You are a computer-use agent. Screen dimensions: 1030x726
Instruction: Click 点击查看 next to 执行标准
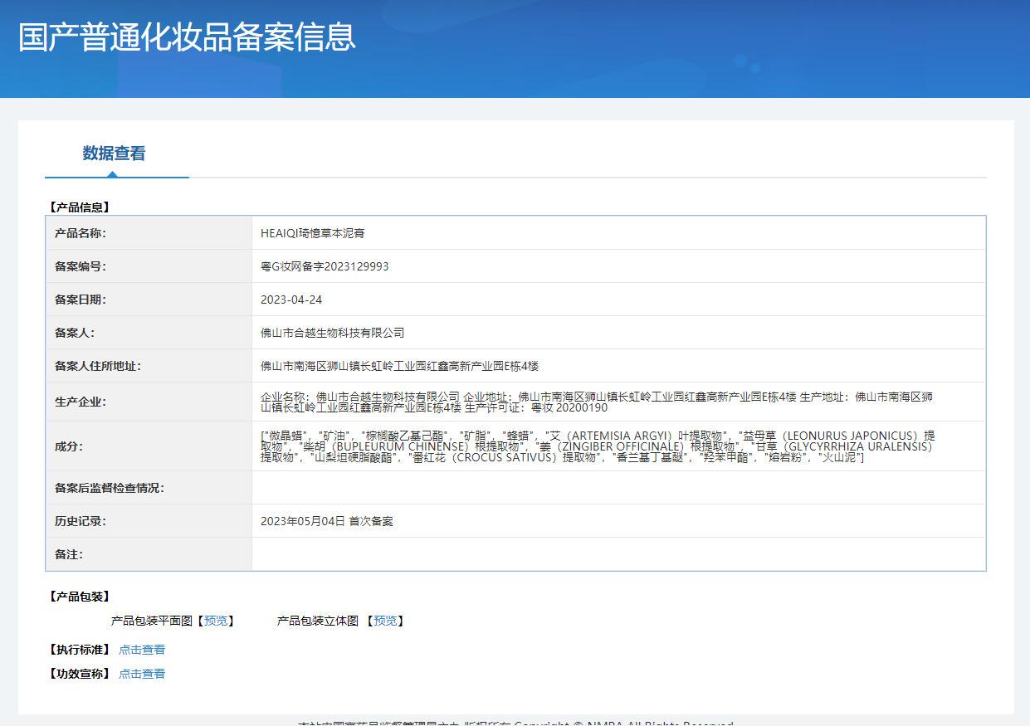pyautogui.click(x=142, y=650)
